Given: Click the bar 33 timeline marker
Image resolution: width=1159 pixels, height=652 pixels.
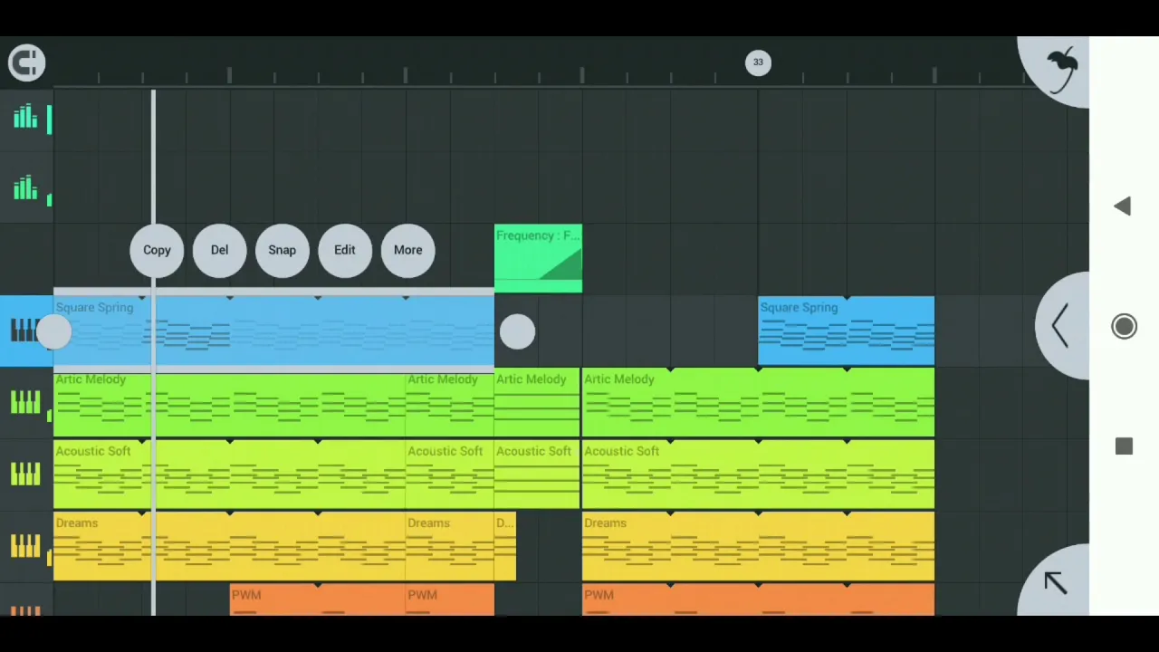Looking at the screenshot, I should 758,62.
